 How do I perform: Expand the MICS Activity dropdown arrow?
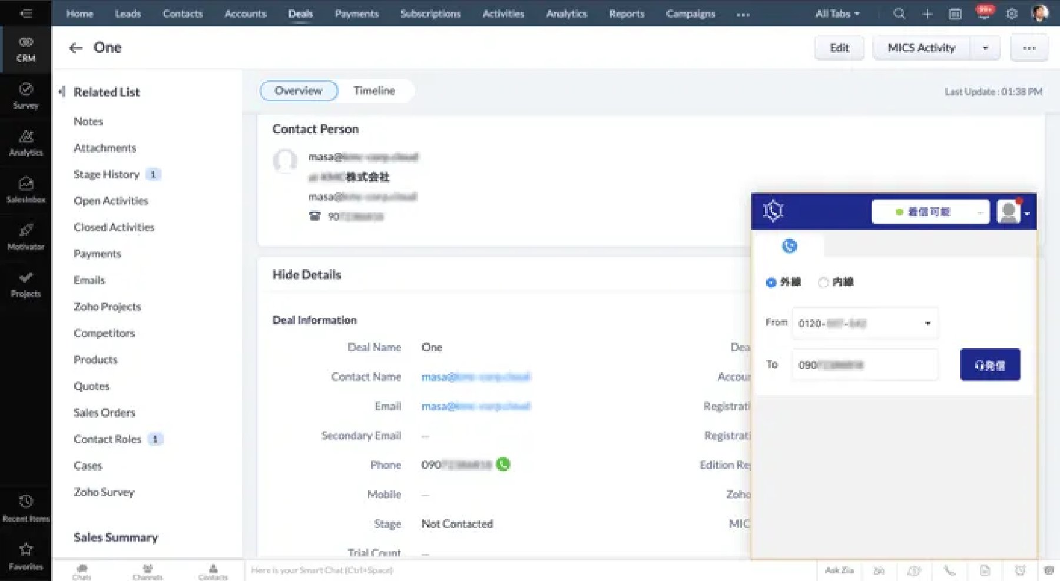tap(985, 48)
